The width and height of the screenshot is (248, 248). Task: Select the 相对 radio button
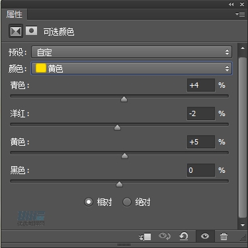click(89, 202)
